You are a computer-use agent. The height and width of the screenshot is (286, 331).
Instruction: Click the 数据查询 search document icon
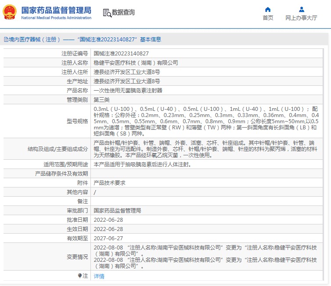tap(107, 13)
